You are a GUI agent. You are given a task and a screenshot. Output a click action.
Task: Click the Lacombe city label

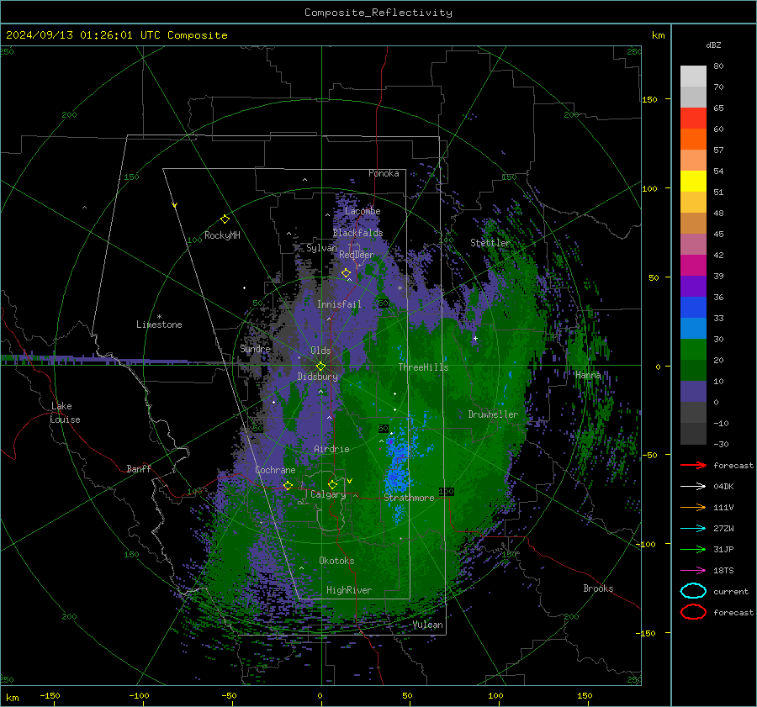(363, 211)
